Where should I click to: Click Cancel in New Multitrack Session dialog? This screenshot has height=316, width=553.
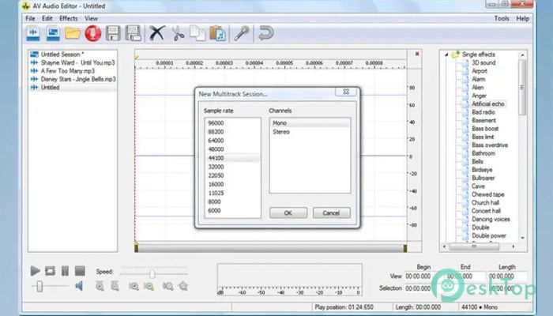(x=331, y=213)
